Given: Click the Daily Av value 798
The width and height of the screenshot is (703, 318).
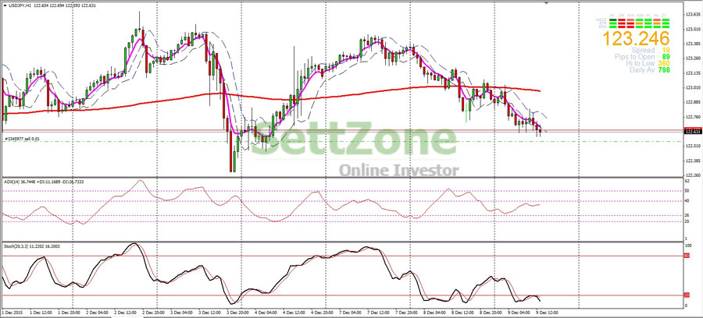Looking at the screenshot, I should click(664, 70).
